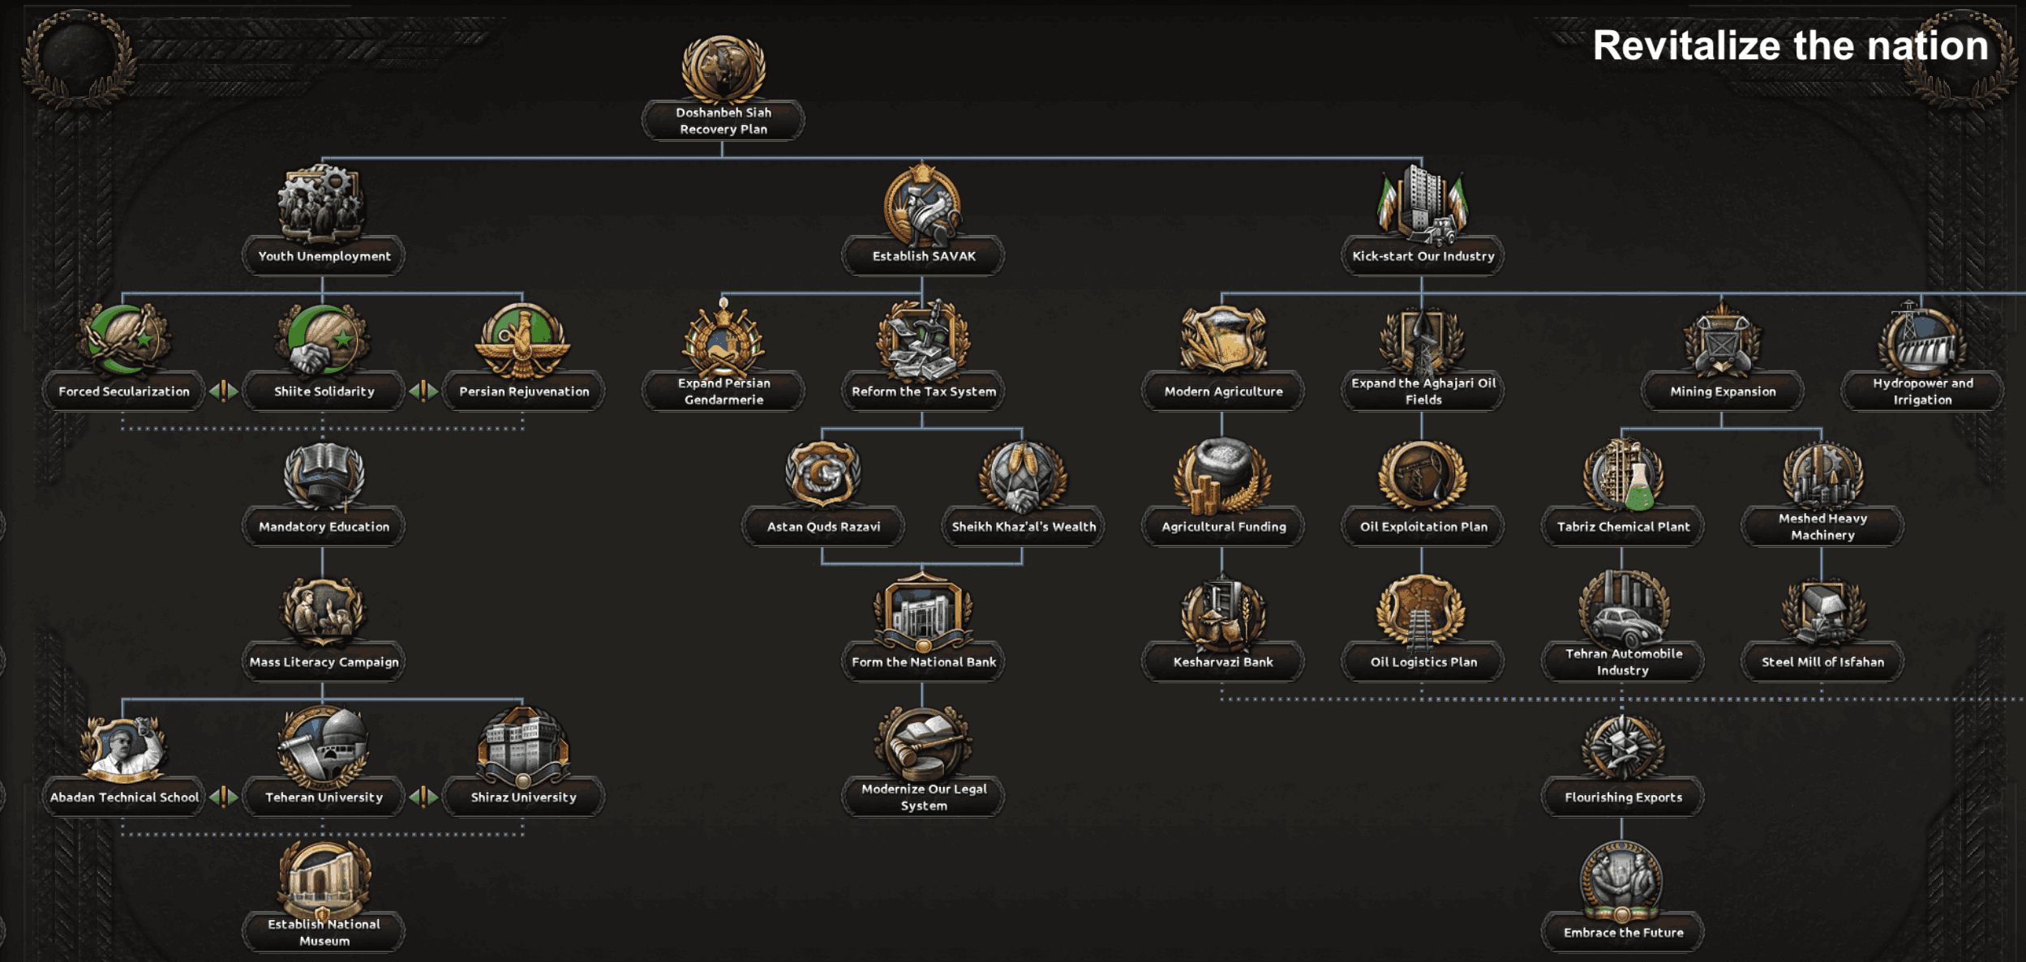
Task: Click the Expand Persian Gendarmerie icon
Action: coord(723,338)
